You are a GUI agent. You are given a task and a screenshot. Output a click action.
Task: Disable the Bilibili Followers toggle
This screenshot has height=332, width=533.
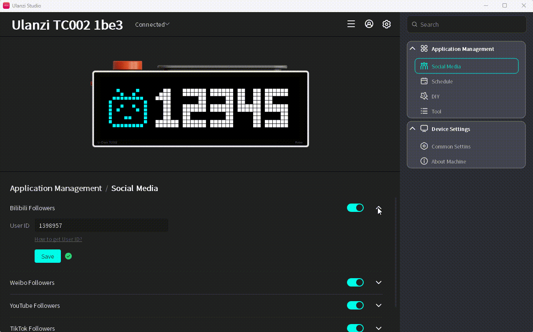[x=355, y=208]
